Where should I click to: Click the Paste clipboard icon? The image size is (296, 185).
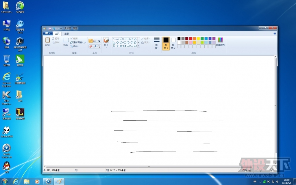pyautogui.click(x=47, y=40)
